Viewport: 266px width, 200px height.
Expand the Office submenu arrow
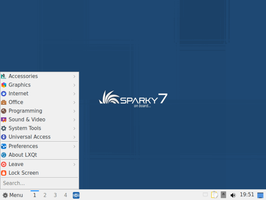(74, 102)
